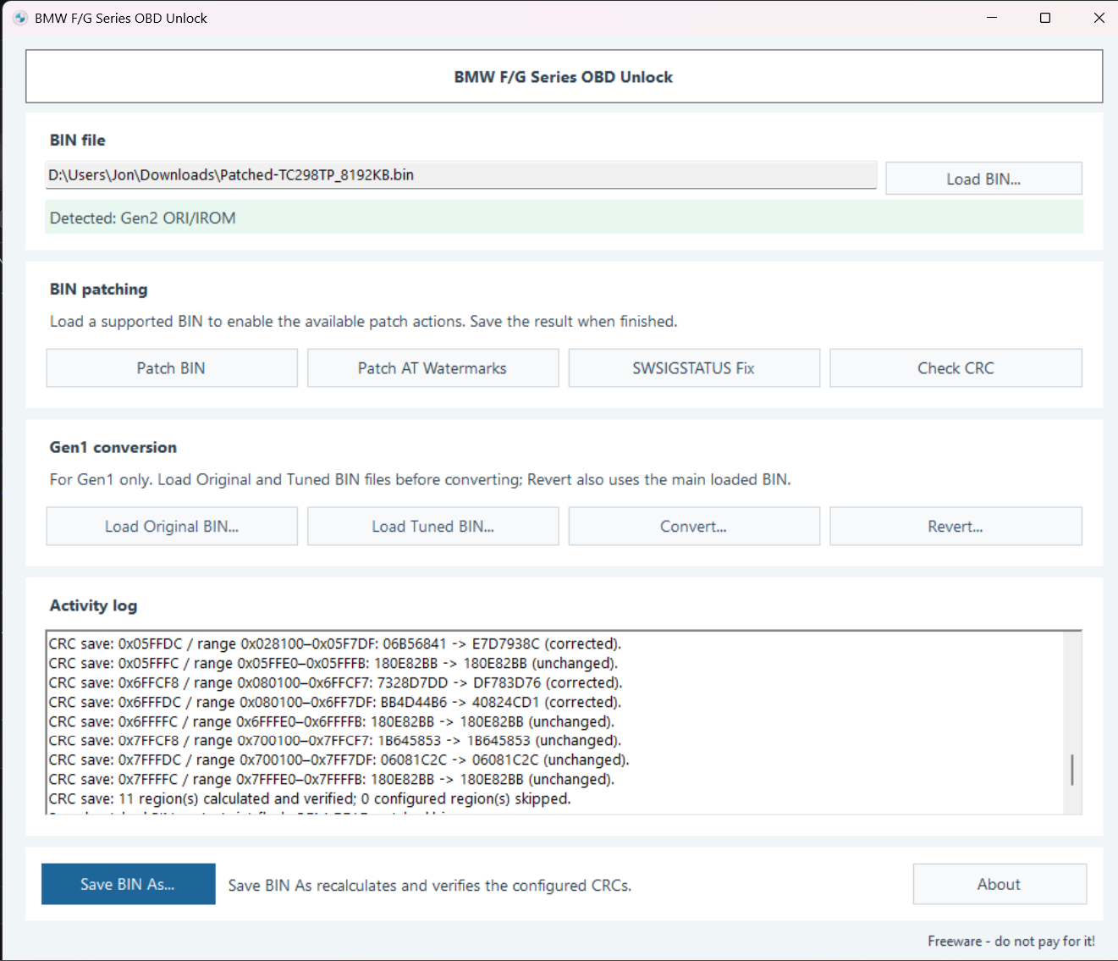This screenshot has height=961, width=1118.
Task: Load a BIN file with Load BIN button
Action: tap(983, 179)
